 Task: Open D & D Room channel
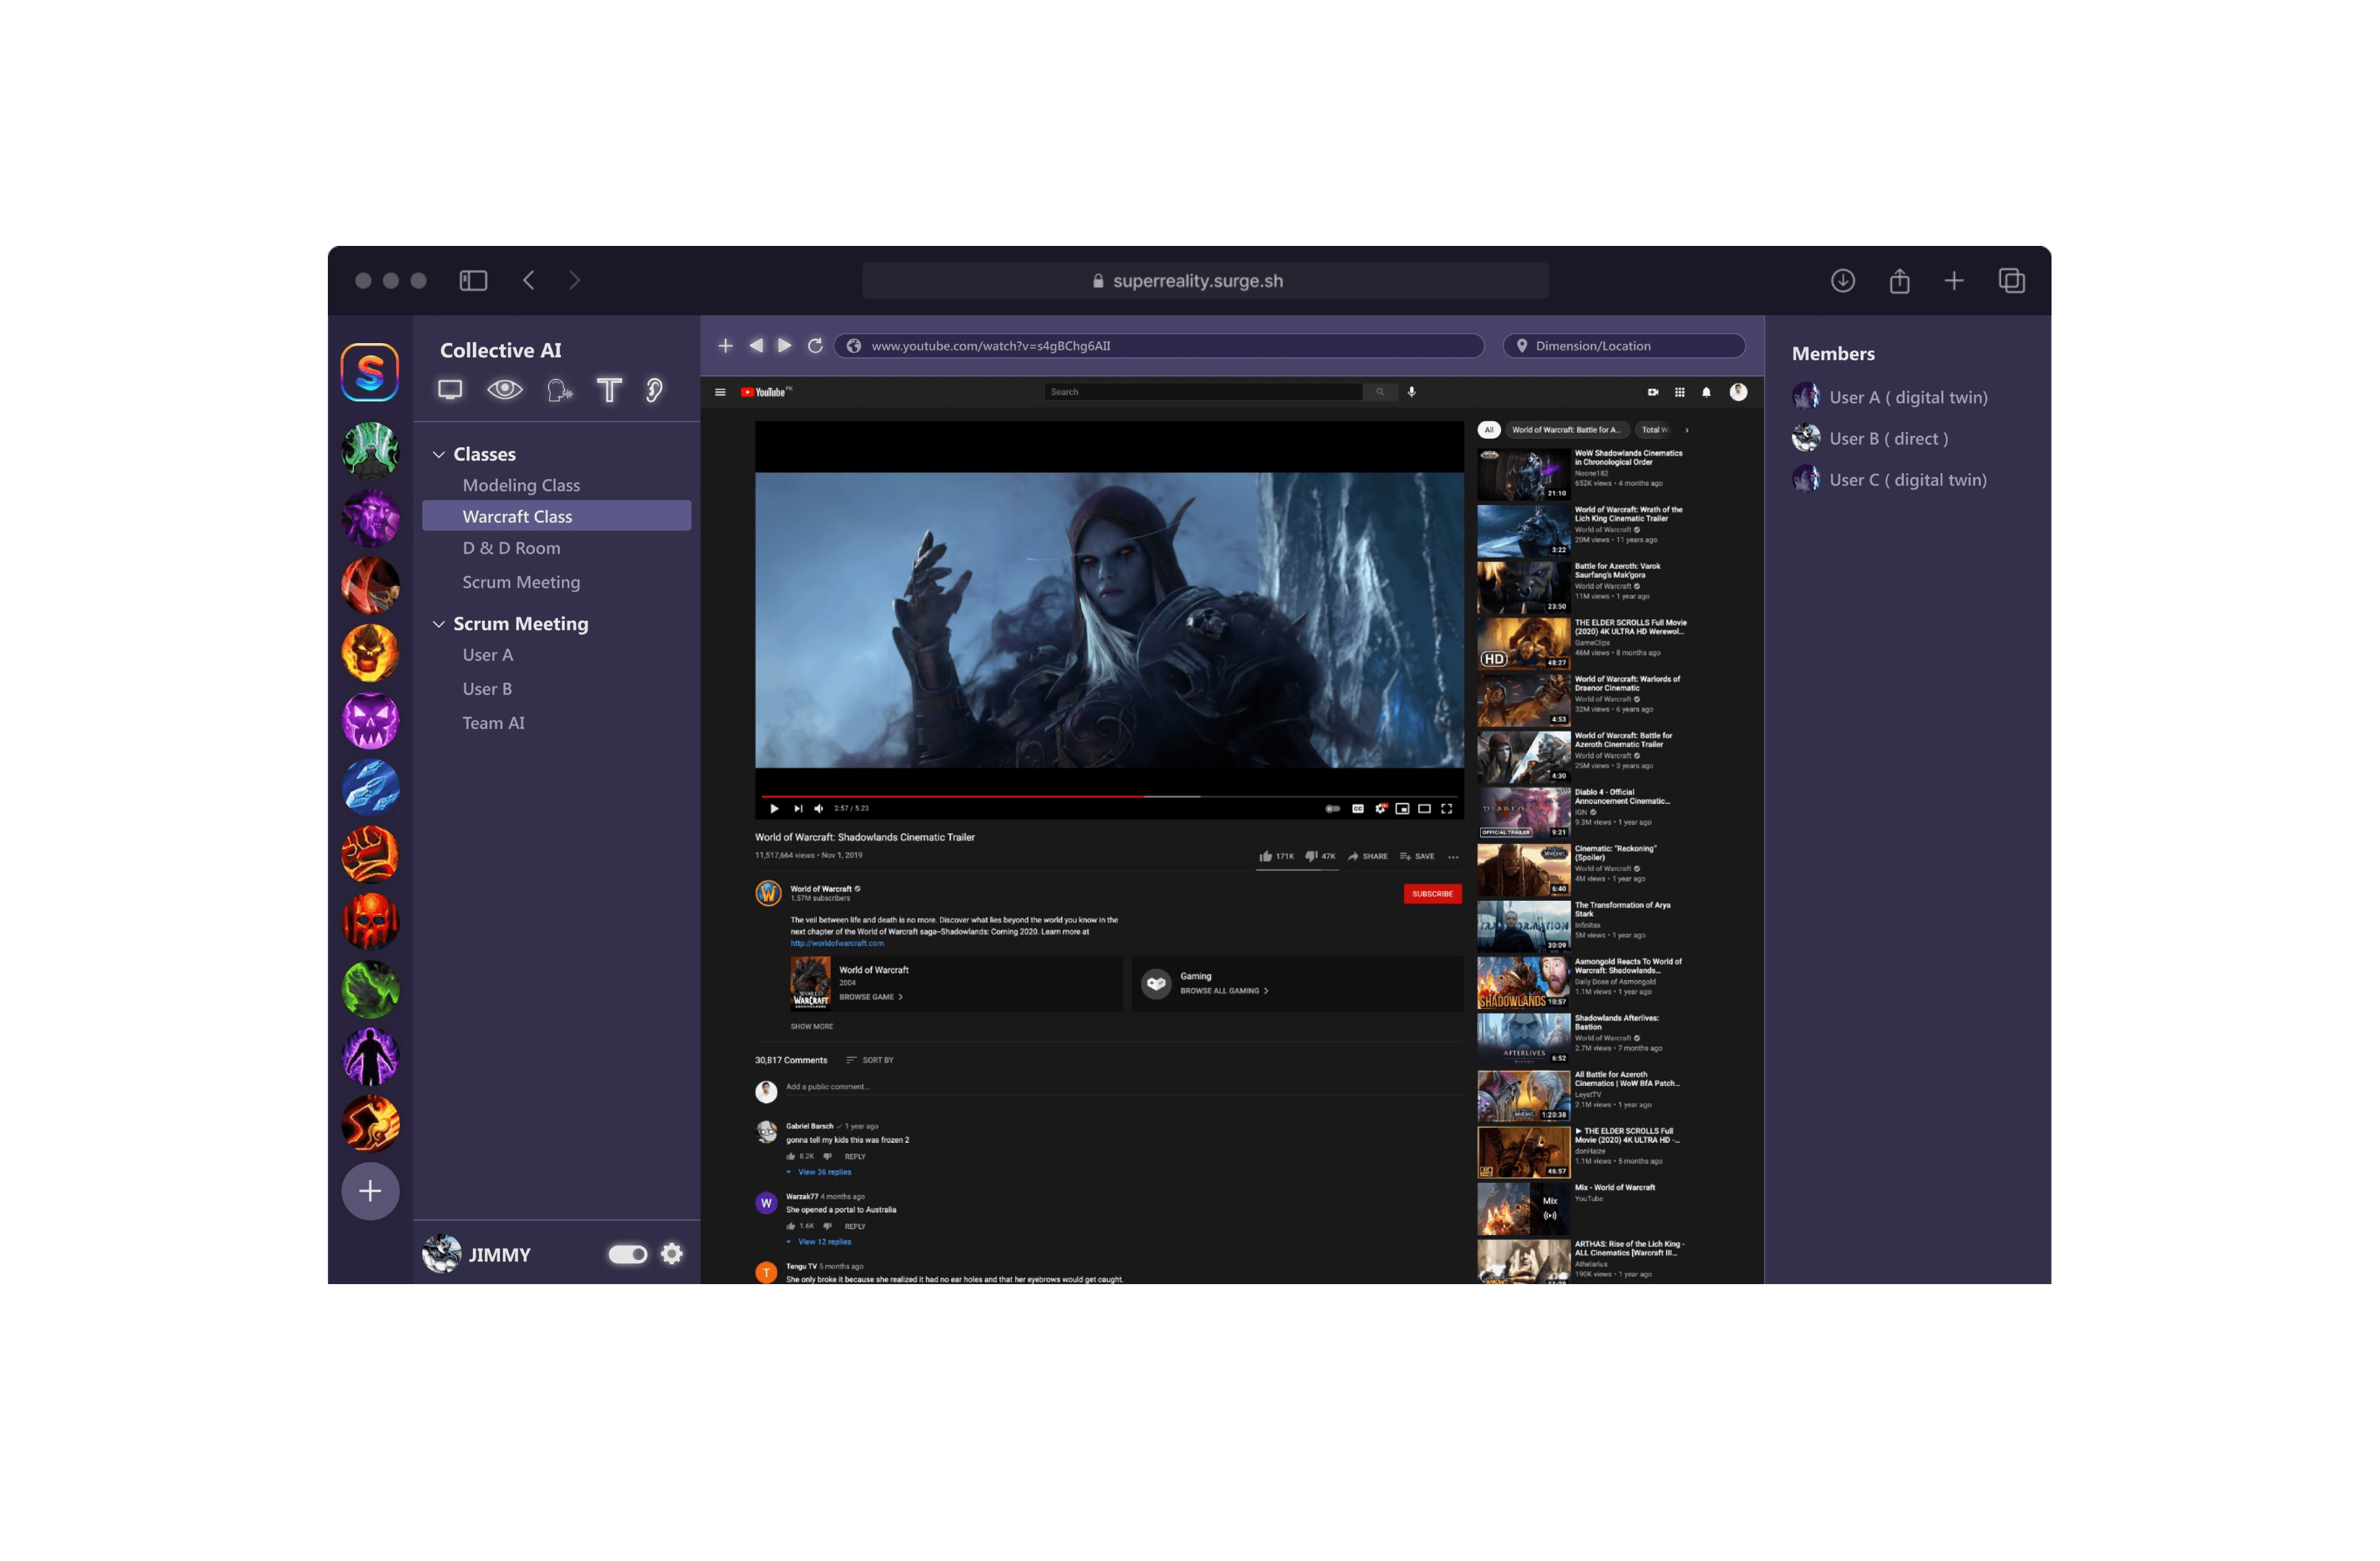coord(511,549)
